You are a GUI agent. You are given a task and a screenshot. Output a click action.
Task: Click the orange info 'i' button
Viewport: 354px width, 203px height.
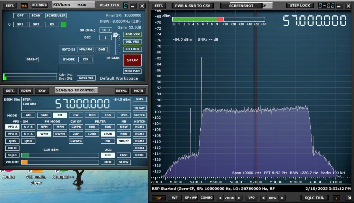336,198
